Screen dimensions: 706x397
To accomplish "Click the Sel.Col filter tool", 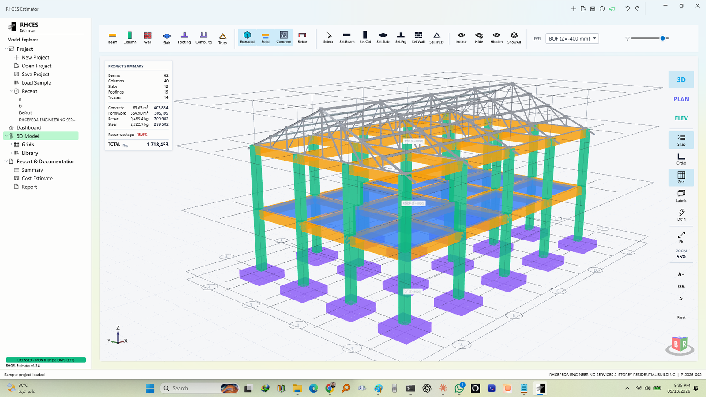I will (365, 37).
